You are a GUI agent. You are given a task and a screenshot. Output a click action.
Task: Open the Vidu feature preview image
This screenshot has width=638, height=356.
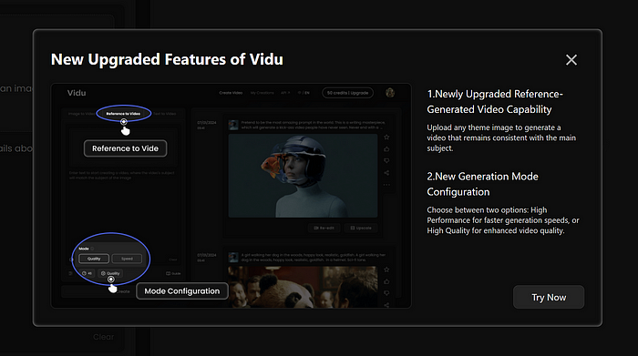pyautogui.click(x=232, y=196)
